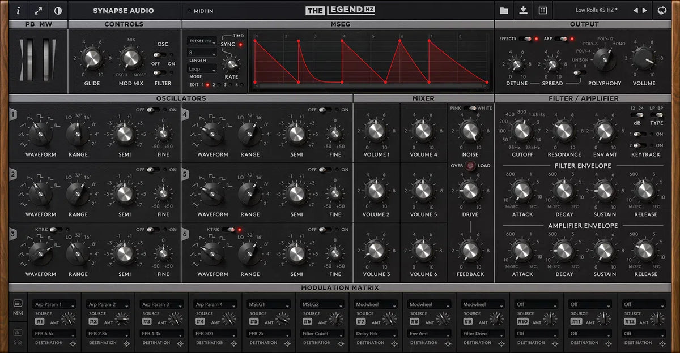
Task: Open the 'Arp Param 1' source dropdown
Action: pos(54,304)
